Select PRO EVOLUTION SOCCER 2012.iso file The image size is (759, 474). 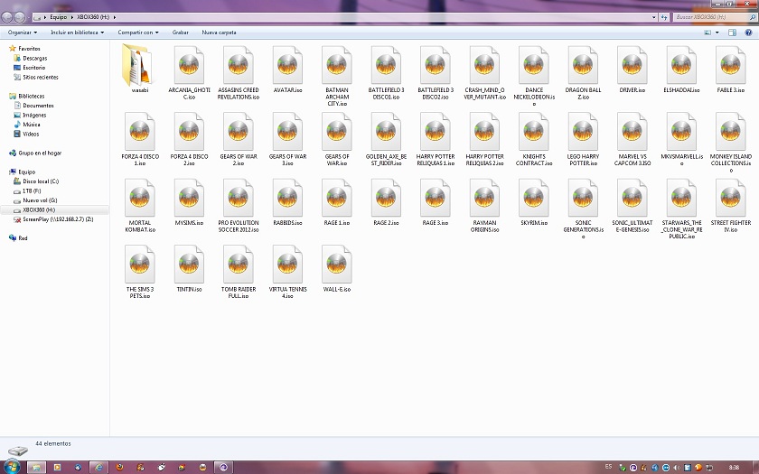pos(239,206)
